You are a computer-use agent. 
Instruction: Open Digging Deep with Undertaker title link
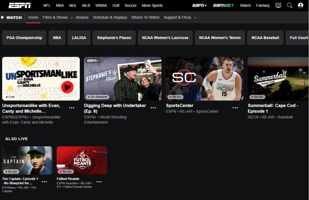[115, 108]
